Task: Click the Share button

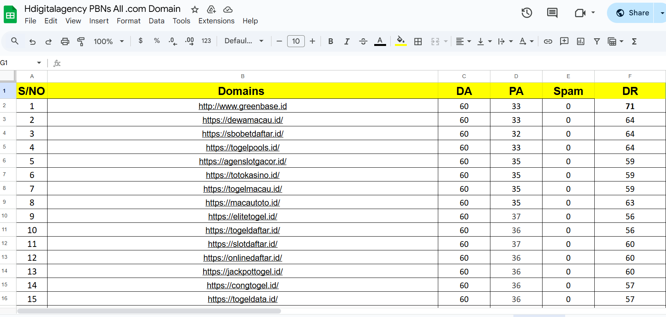Action: tap(632, 13)
